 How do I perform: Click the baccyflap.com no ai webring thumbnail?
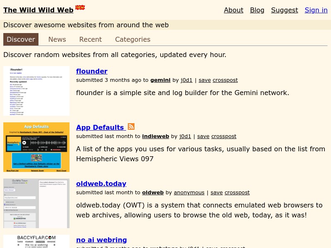(x=36, y=241)
